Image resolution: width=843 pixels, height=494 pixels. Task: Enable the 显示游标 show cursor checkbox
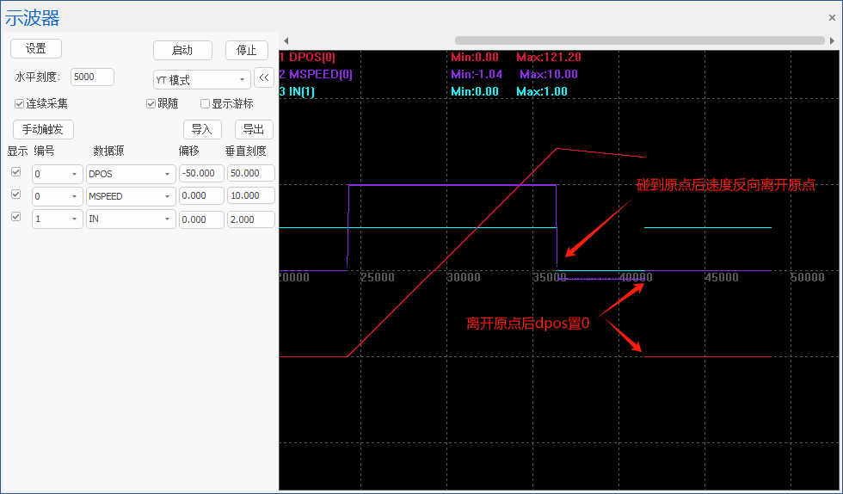(205, 104)
